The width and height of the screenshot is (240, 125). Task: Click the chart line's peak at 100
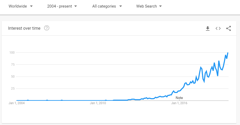tap(228, 53)
